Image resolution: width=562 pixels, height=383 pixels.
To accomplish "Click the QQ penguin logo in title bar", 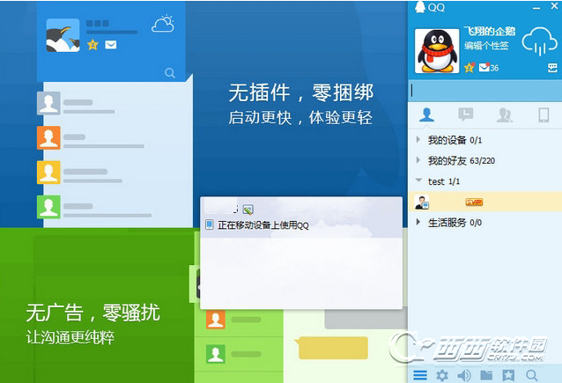I will pos(420,7).
